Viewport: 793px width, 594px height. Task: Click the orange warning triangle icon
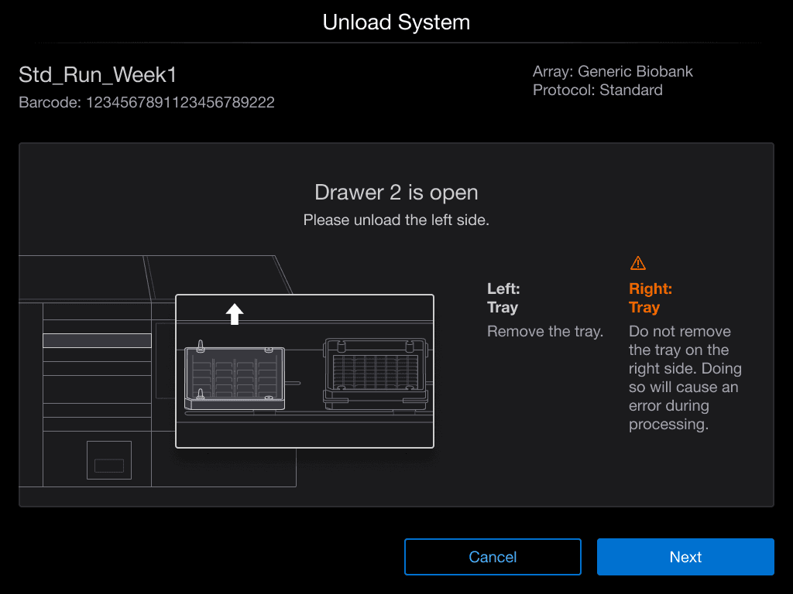point(638,263)
